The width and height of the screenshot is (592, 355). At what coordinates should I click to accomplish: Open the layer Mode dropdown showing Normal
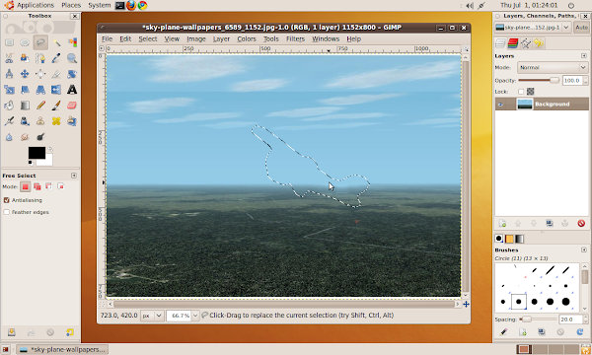553,67
